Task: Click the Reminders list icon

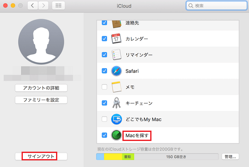Action: 116,55
